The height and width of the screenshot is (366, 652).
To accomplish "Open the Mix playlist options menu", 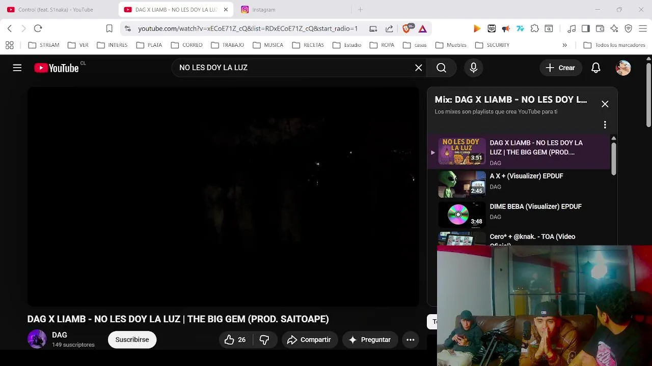I will 605,125.
